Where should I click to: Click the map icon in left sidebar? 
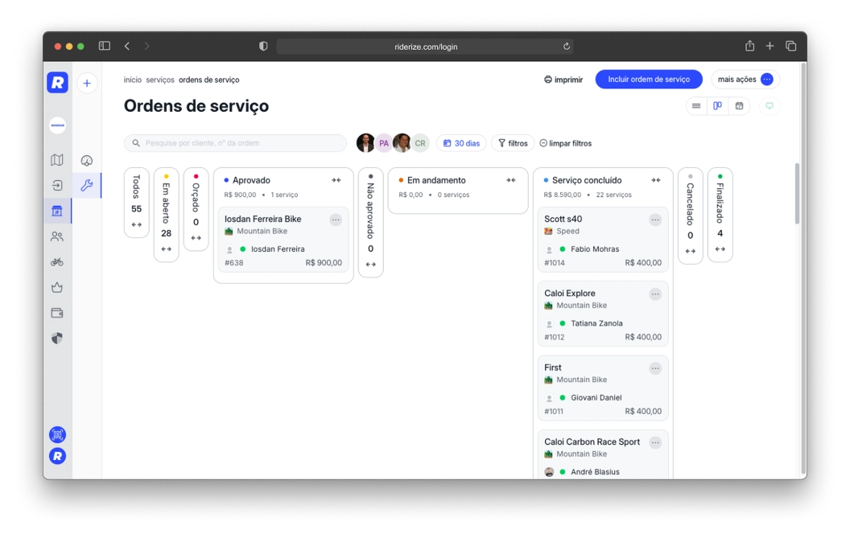[x=57, y=160]
